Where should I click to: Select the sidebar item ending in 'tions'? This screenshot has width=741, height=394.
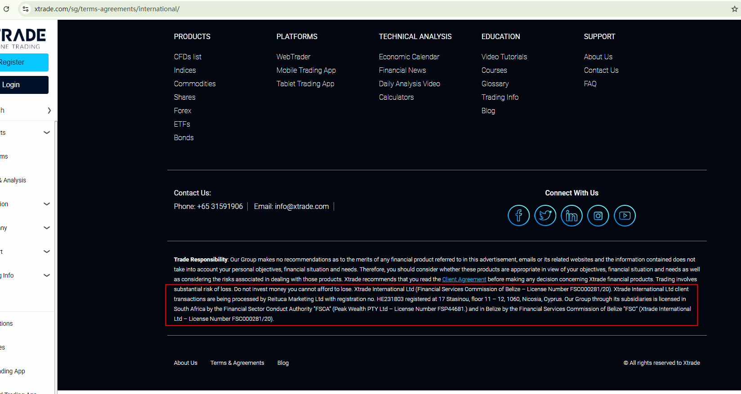(x=6, y=323)
